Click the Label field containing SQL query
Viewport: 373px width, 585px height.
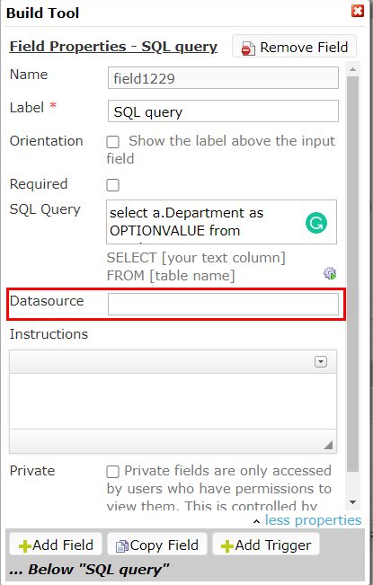pos(223,111)
